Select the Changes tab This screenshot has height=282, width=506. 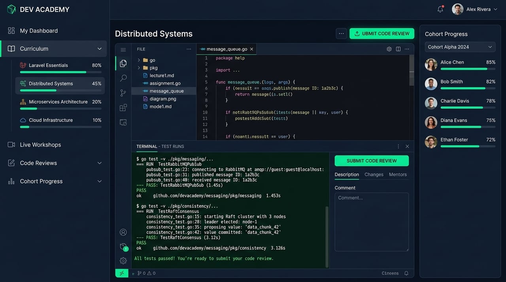[x=374, y=174]
